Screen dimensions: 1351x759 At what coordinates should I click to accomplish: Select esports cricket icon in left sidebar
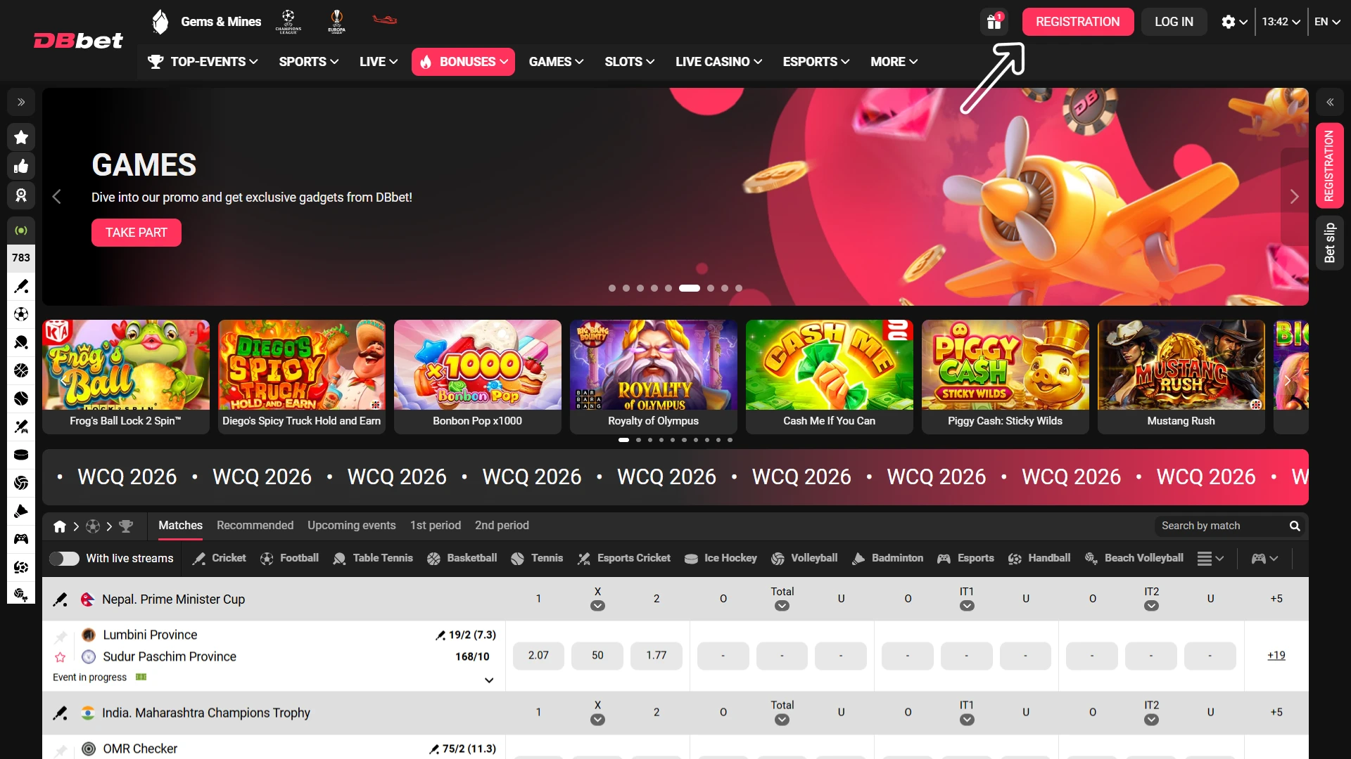tap(21, 427)
